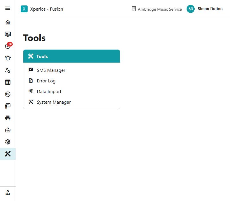Click the Tools page heading
Viewport: 230px width, 201px height.
pos(34,38)
